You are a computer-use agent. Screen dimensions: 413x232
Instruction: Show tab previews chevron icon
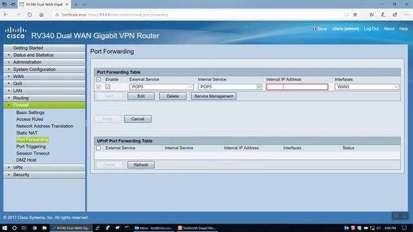pyautogui.click(x=85, y=5)
